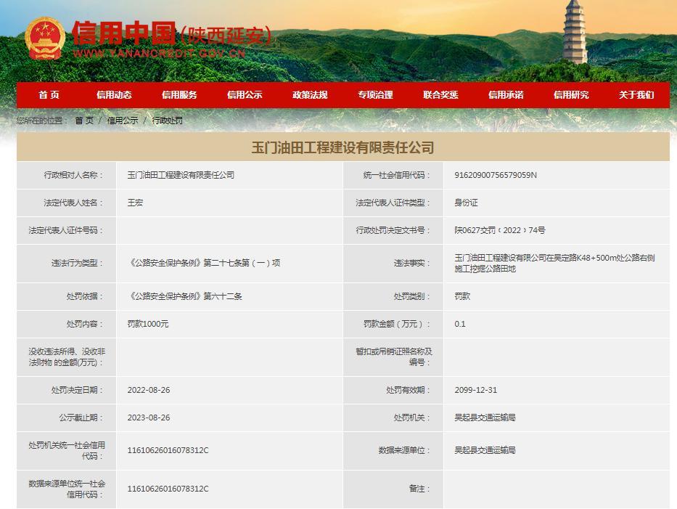Click the 行政处罚 breadcrumb link
This screenshot has width=677, height=509.
click(x=168, y=121)
